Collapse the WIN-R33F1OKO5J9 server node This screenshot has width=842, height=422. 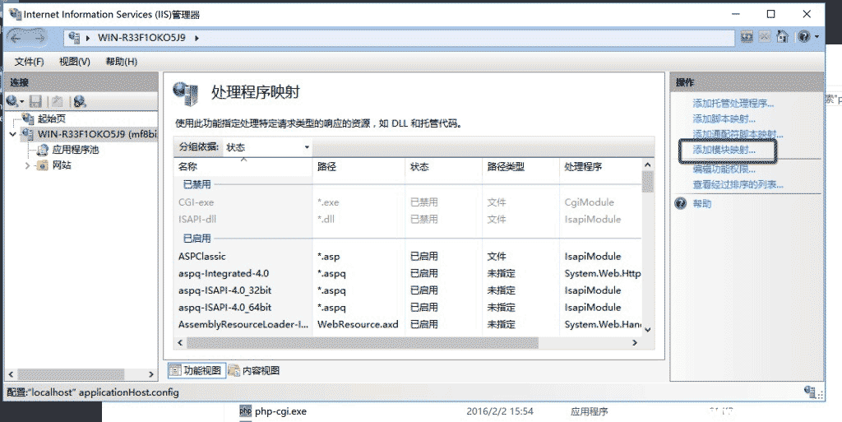(13, 134)
